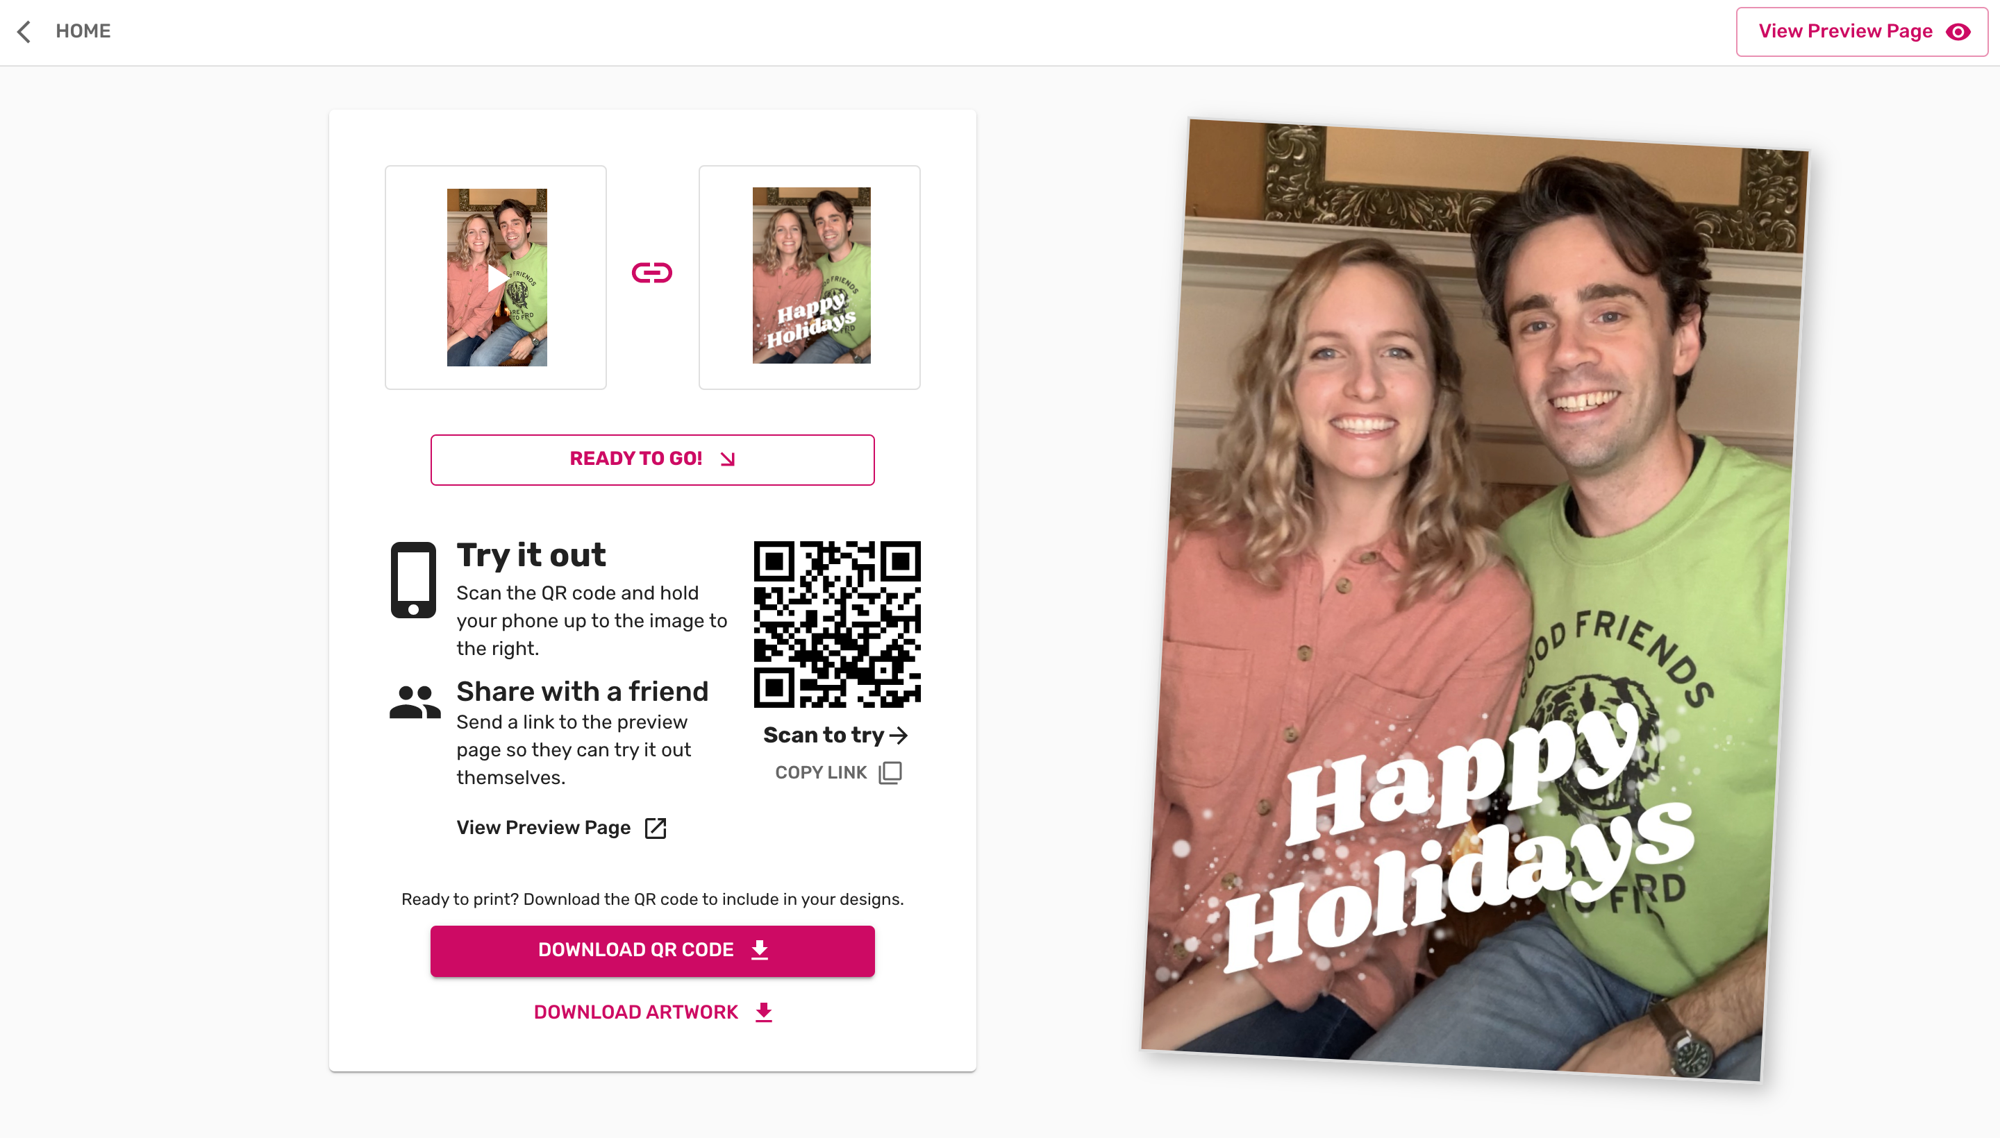Click the back chevron arrow next to HOME
The height and width of the screenshot is (1138, 2000).
(24, 31)
